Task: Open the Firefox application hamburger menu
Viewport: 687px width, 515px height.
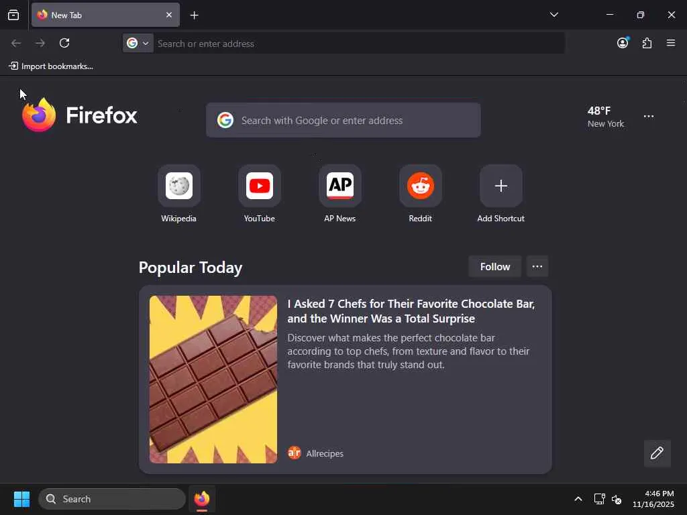Action: 671,43
